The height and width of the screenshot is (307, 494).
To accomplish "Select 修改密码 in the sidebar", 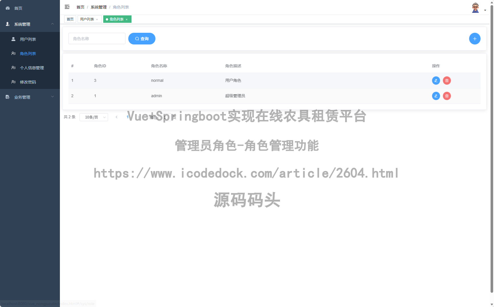I will pos(28,82).
